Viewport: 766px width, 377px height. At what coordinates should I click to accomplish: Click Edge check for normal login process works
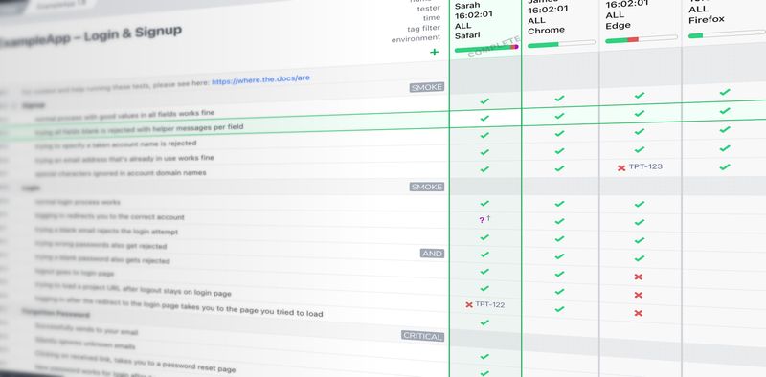pos(639,204)
